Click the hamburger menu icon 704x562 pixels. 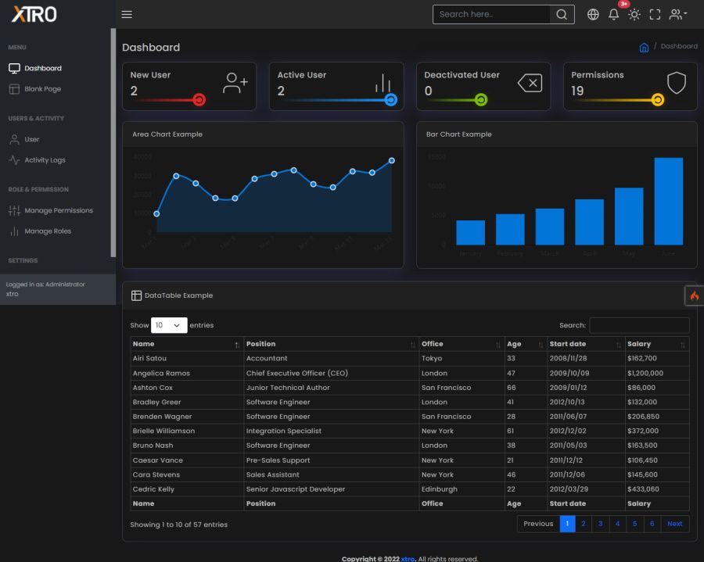click(x=127, y=14)
